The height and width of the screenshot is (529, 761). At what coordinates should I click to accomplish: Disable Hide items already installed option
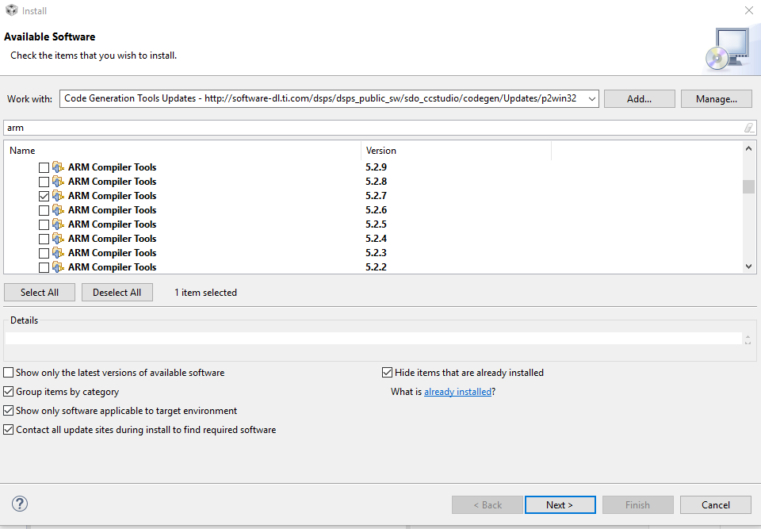click(x=388, y=373)
